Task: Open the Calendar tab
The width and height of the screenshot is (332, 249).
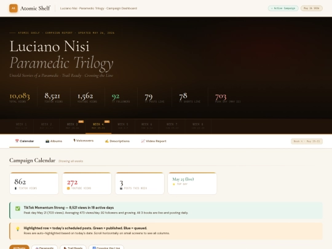Action: 25,141
